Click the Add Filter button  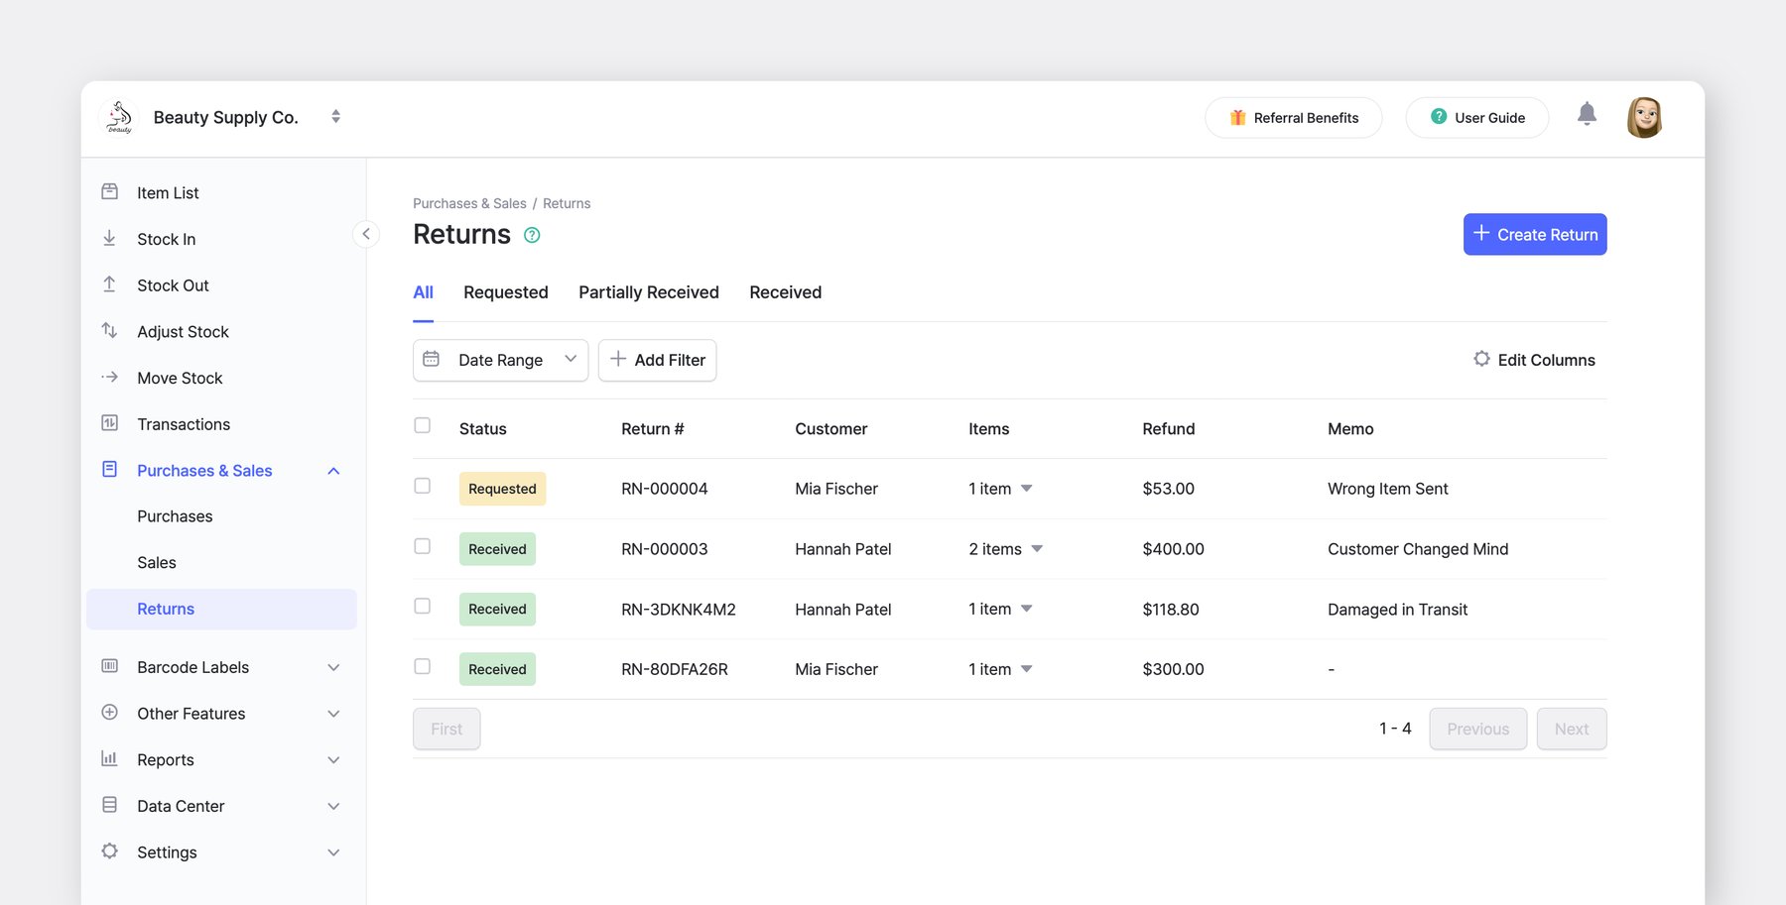click(x=657, y=360)
